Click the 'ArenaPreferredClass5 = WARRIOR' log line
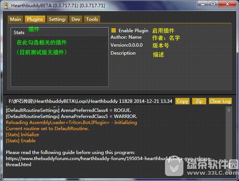The image size is (239, 181). point(71,116)
